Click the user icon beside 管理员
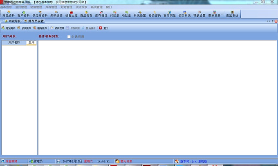Image resolution: width=278 pixels, height=166 pixels. tap(31, 161)
